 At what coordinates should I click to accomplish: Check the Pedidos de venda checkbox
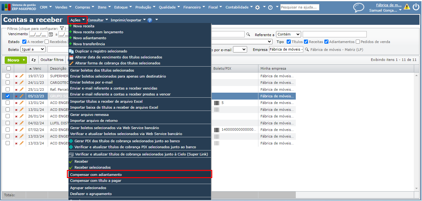(x=358, y=42)
